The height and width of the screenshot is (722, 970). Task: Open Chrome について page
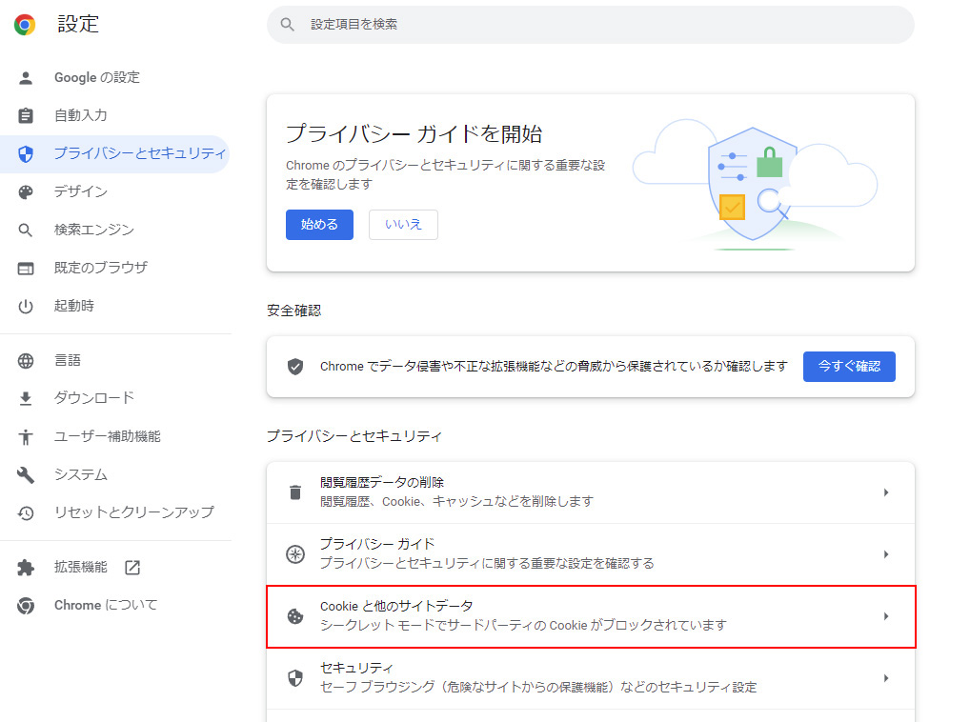[115, 606]
